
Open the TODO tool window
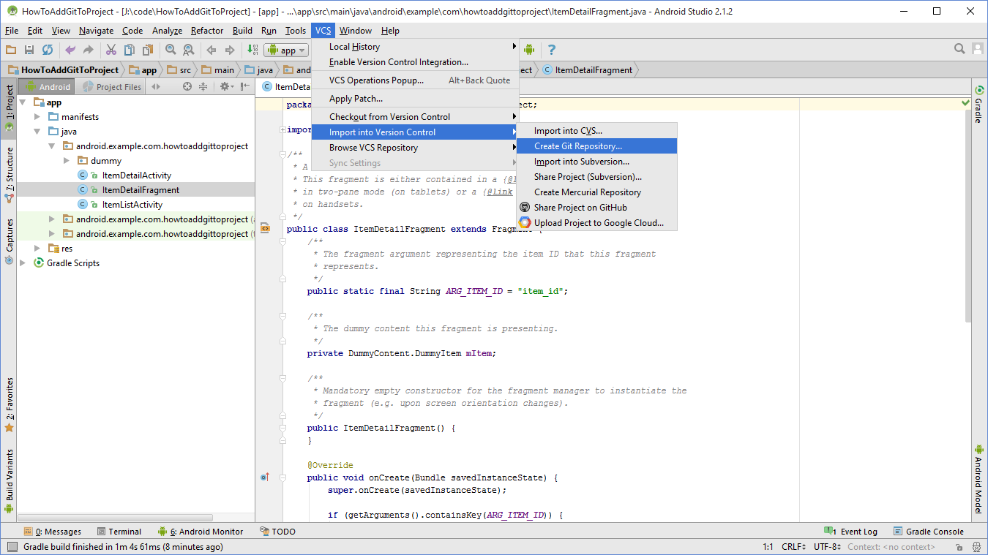(x=277, y=532)
